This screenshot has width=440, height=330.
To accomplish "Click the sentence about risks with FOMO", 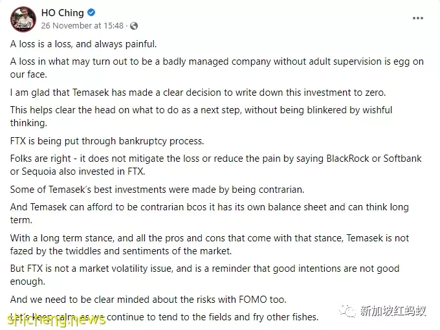I will [x=148, y=300].
